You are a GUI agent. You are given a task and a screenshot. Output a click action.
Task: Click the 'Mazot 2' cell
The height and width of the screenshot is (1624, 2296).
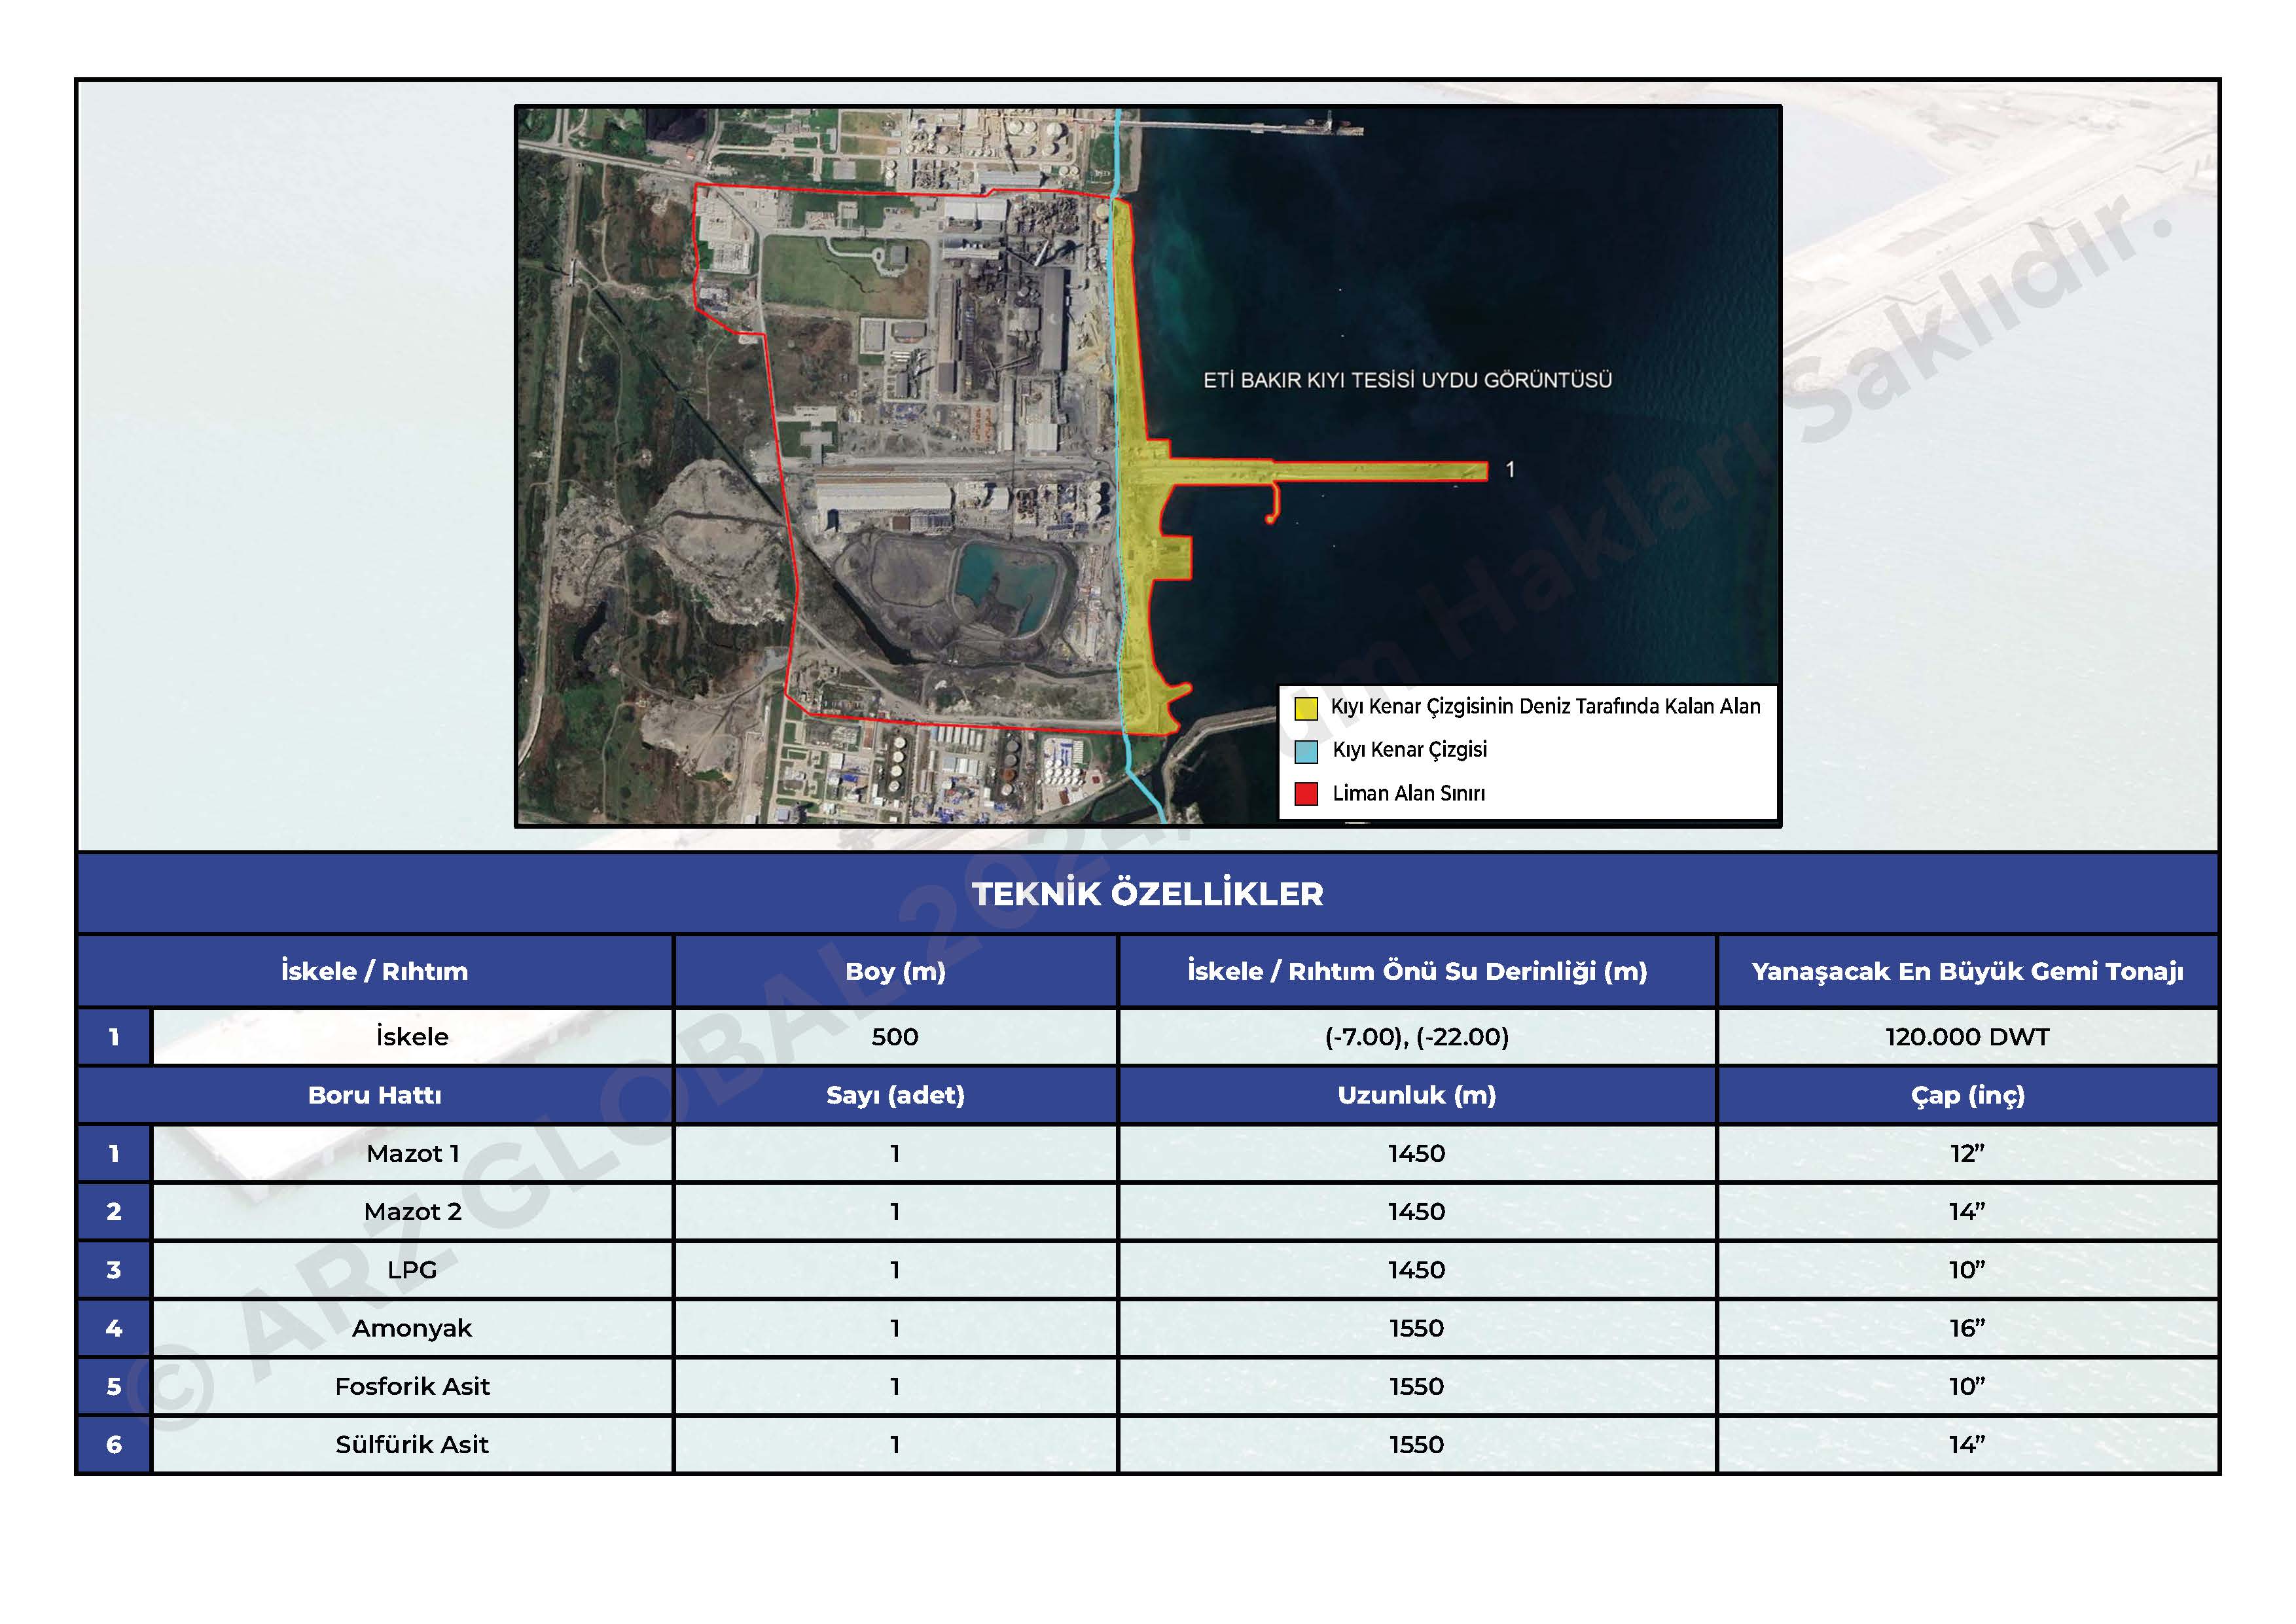coord(412,1212)
